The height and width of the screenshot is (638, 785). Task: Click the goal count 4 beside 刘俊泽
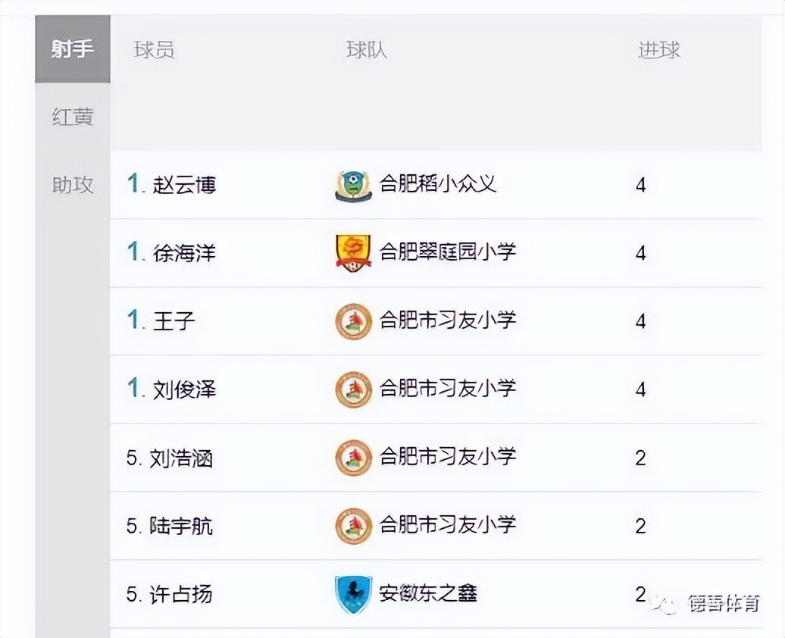640,389
